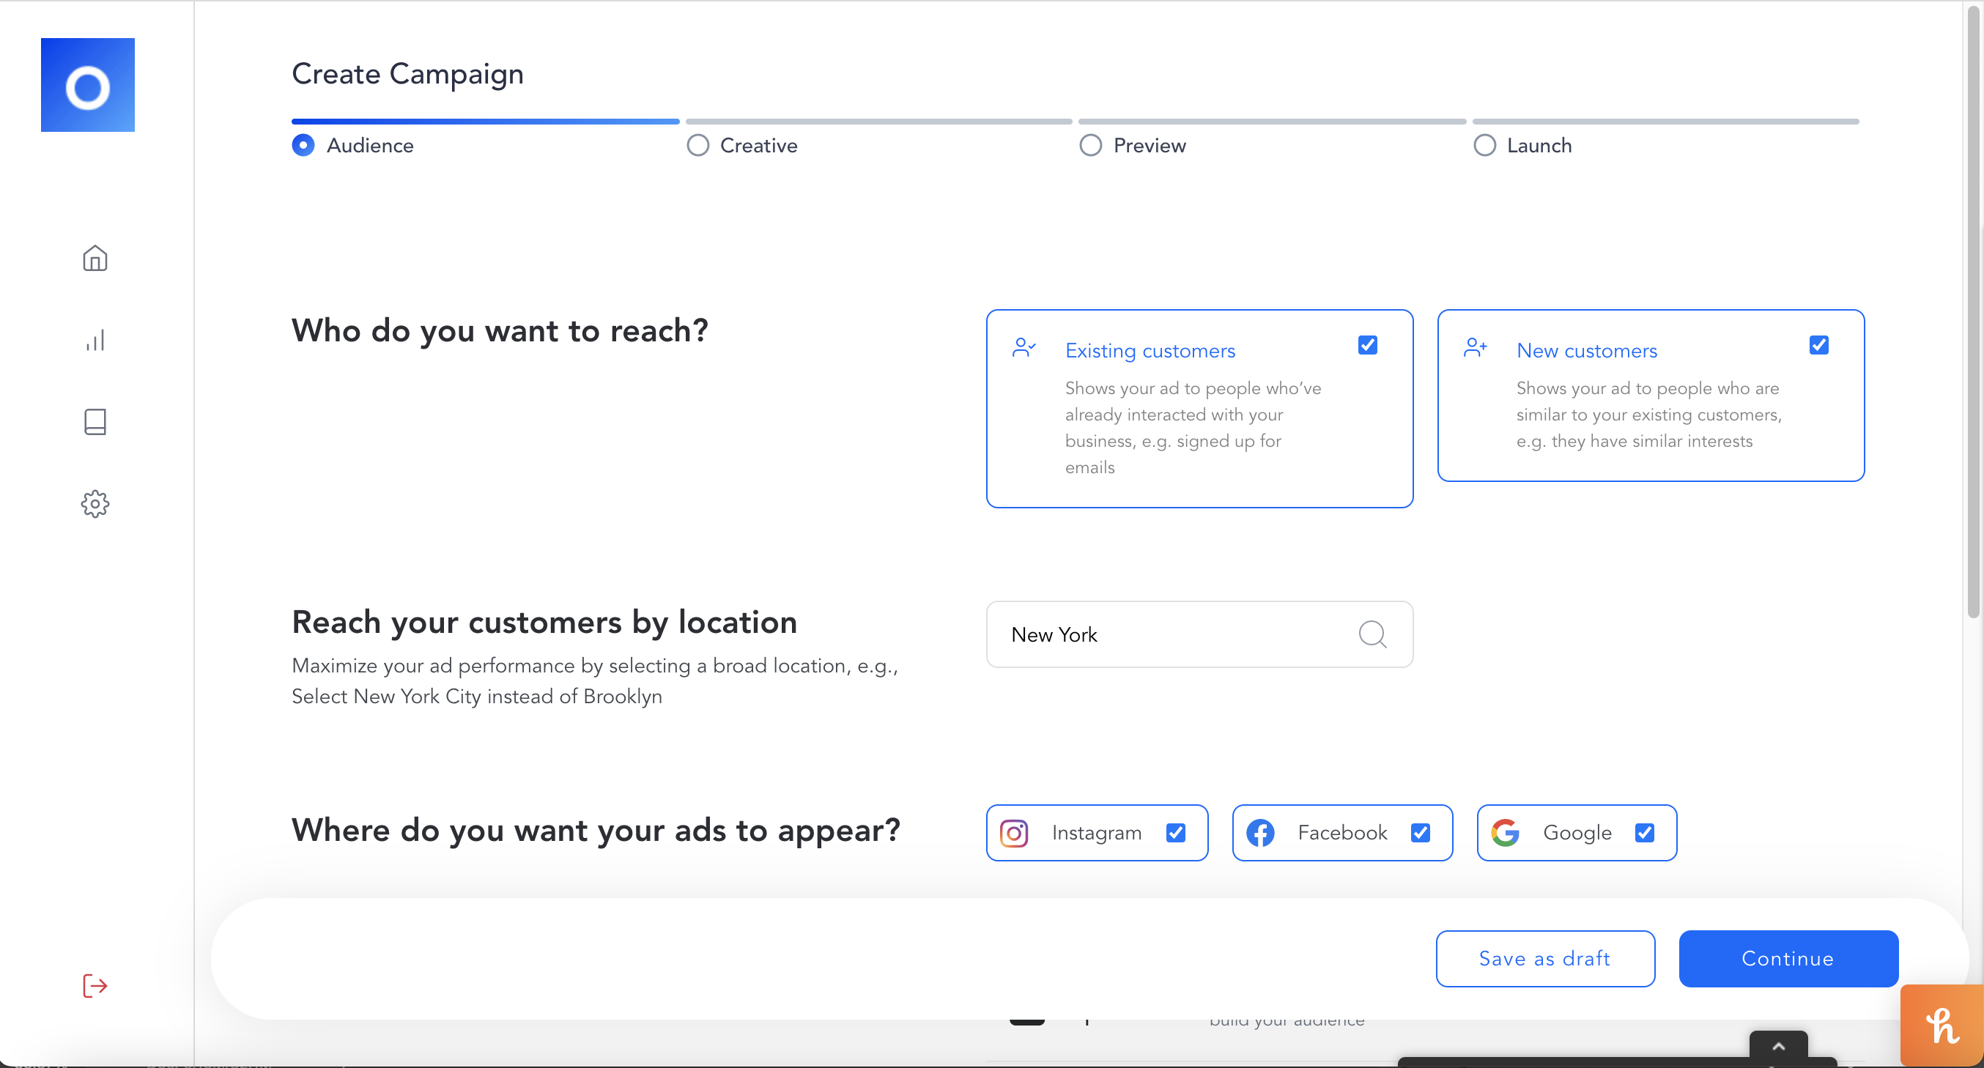Click 'Reach your customers by location' heading
Screen dimensions: 1984x1068
(544, 622)
